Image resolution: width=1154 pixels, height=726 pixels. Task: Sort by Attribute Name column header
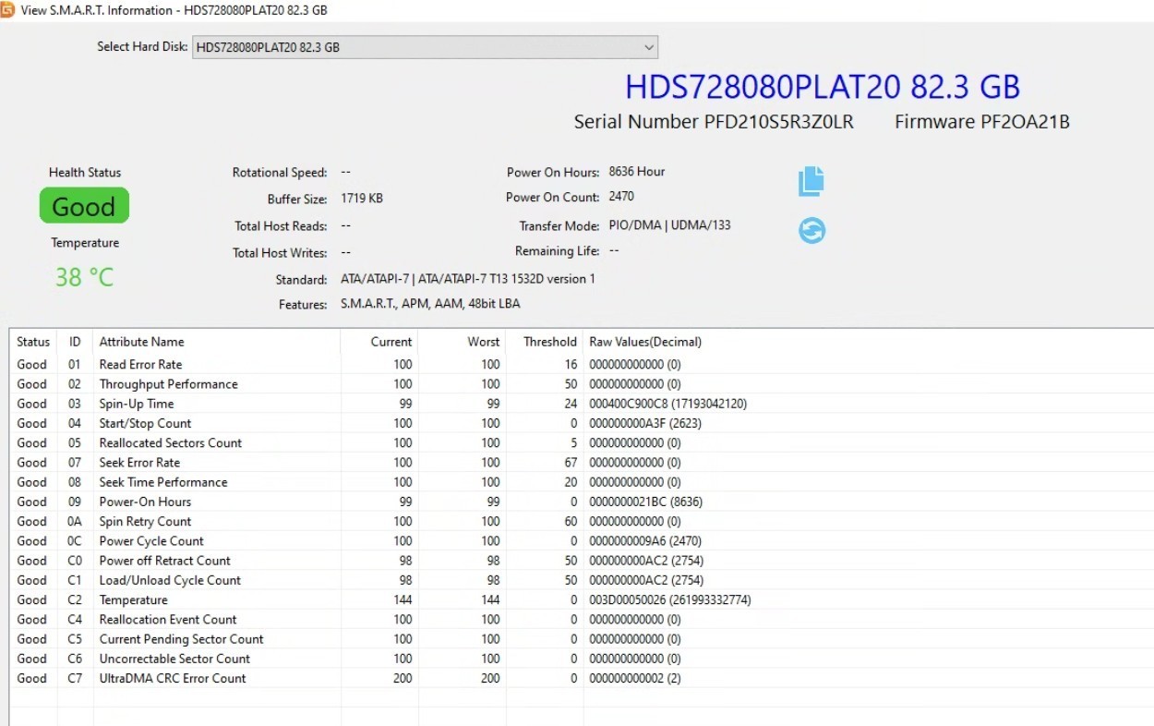pos(217,342)
